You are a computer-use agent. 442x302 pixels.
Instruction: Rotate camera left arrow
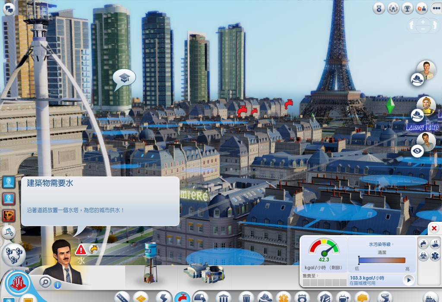[412, 25]
